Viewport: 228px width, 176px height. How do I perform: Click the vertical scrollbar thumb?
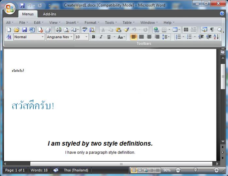click(x=223, y=77)
